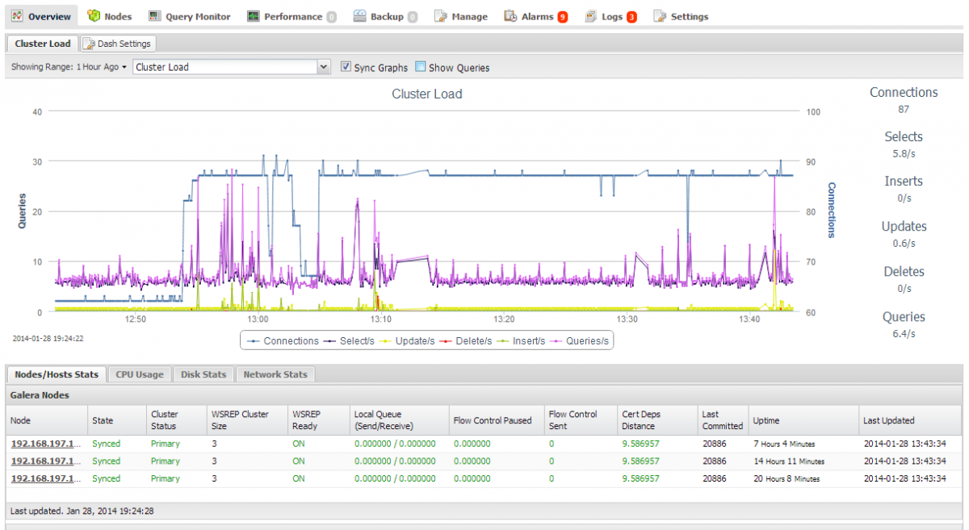The width and height of the screenshot is (969, 530).
Task: Open the first Galera node IP link
Action: (x=46, y=444)
